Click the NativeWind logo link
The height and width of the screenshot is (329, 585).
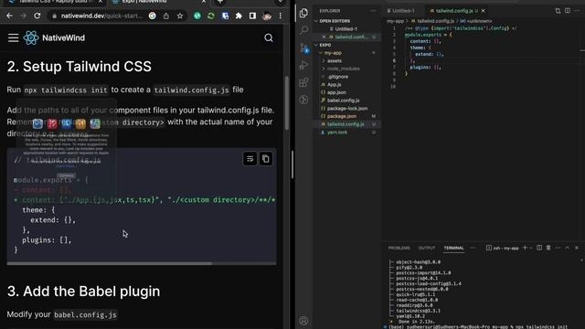click(x=54, y=37)
